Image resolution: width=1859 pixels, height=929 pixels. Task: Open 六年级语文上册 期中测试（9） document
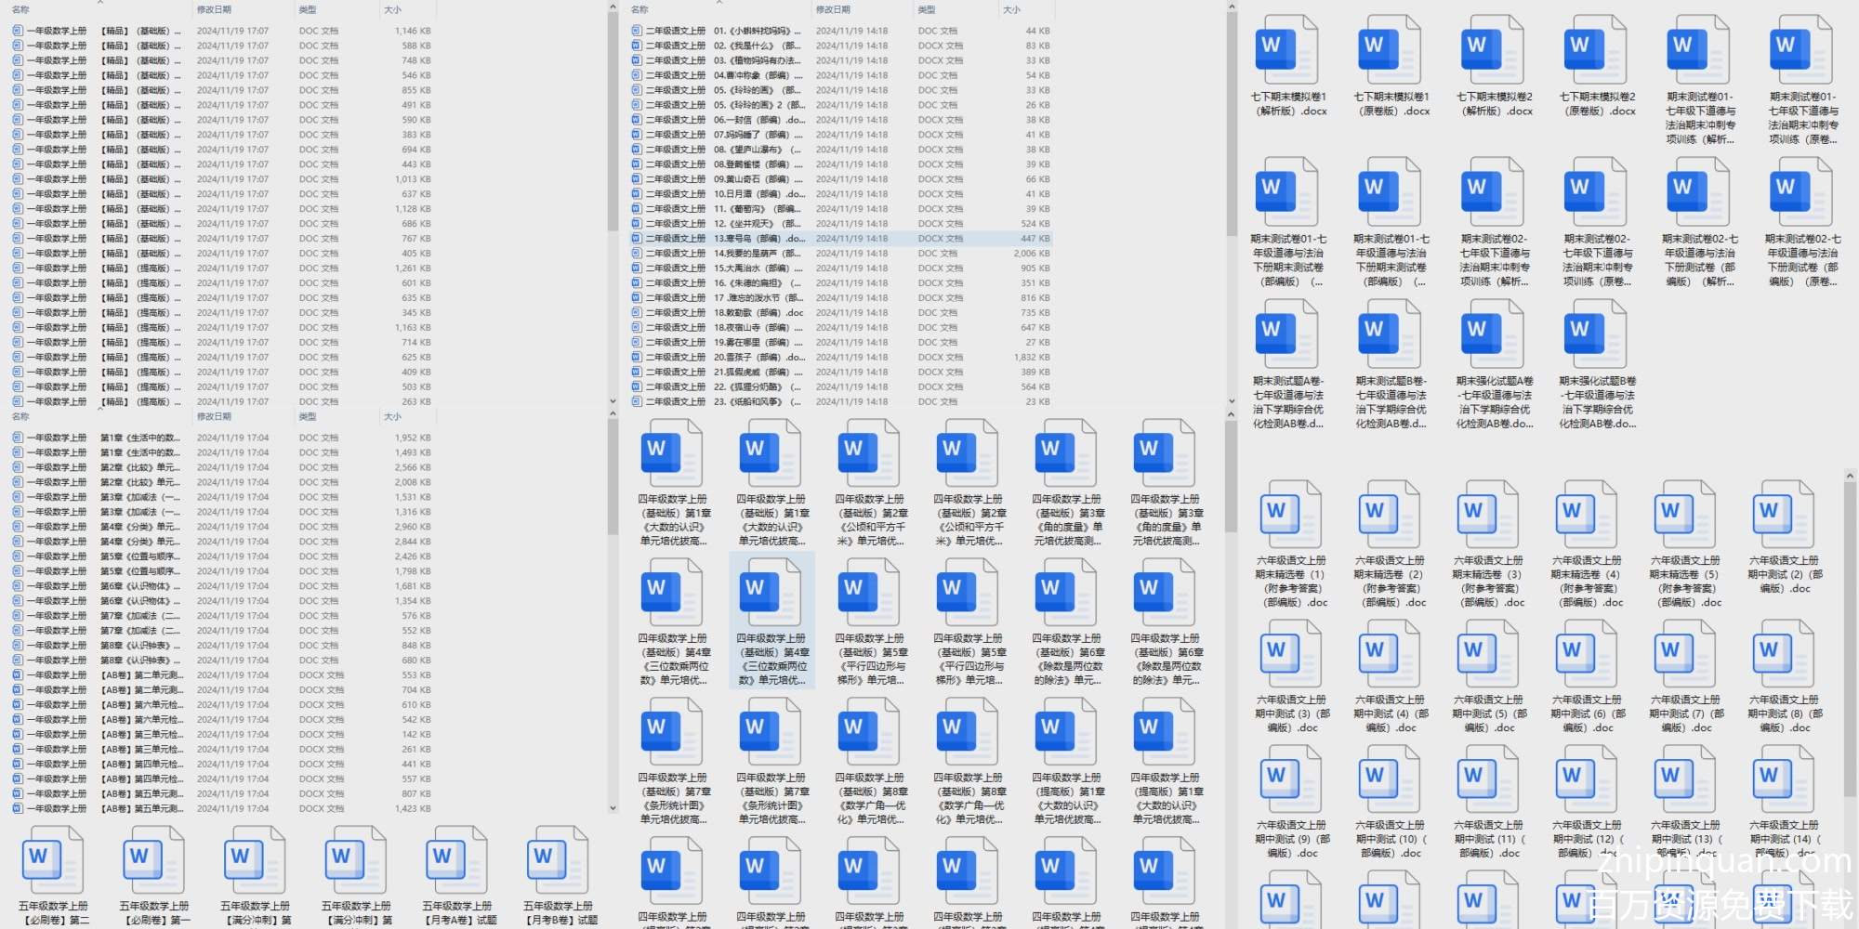(x=1291, y=783)
